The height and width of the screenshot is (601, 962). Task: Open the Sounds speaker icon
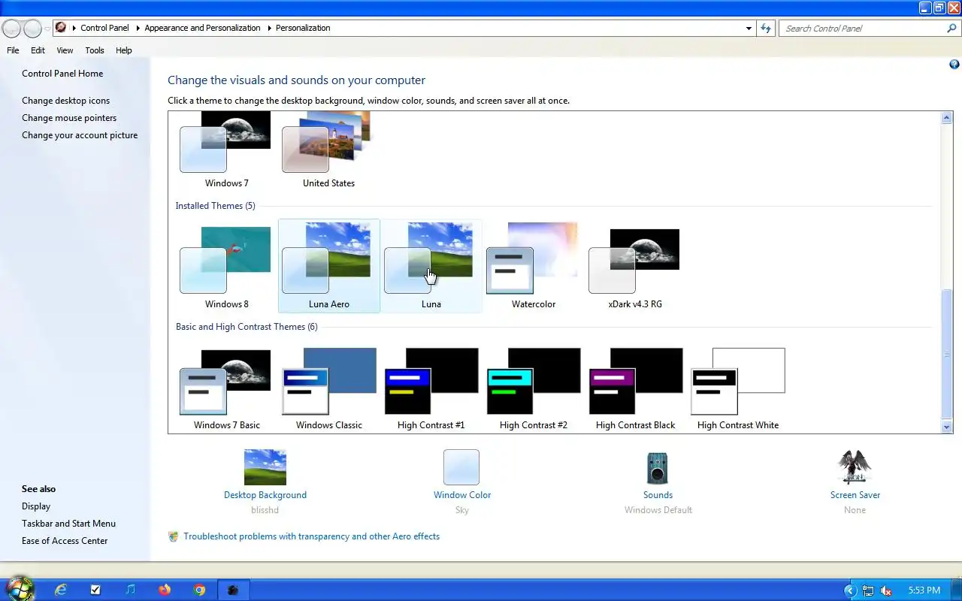[658, 468]
